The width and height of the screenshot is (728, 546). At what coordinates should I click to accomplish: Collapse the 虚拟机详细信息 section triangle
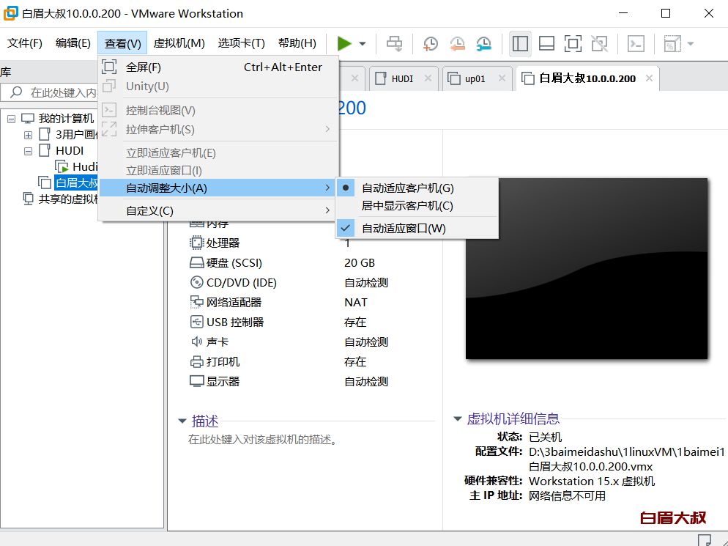point(458,419)
